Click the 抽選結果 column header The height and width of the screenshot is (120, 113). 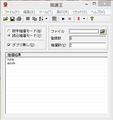57,55
